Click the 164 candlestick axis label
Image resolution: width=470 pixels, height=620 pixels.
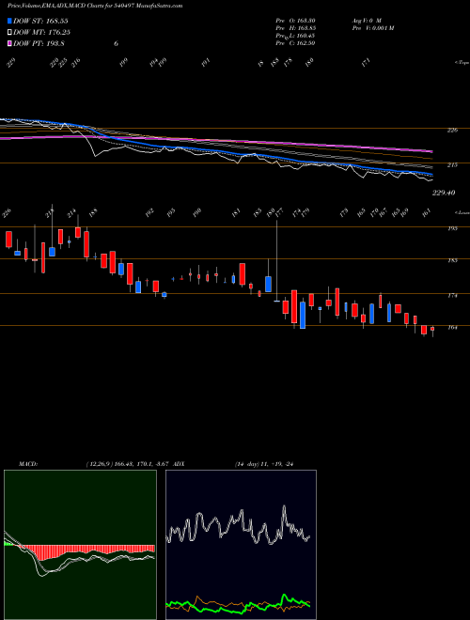tap(452, 328)
